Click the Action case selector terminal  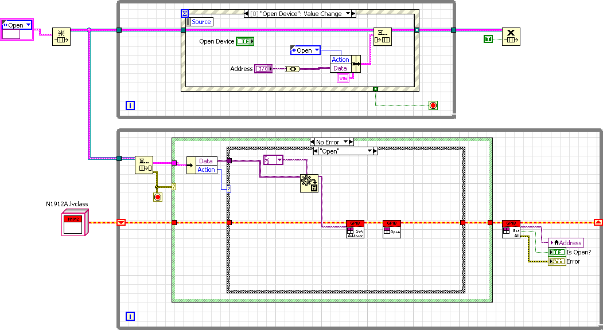coord(229,189)
